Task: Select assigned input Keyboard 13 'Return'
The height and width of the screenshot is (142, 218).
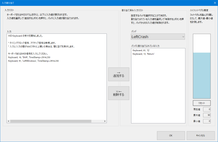Action: coord(144,54)
